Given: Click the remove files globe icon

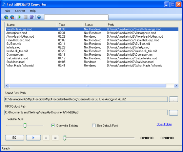Looking at the screenshot, I should (x=12, y=17).
